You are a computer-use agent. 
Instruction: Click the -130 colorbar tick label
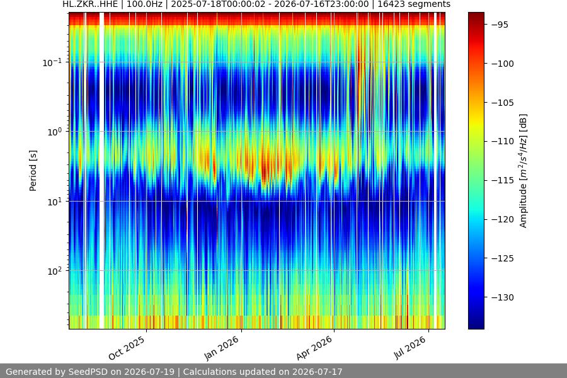[502, 297]
